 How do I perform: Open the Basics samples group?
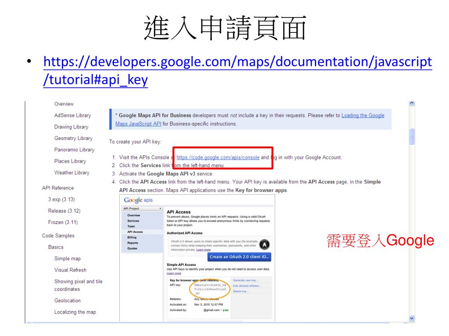pyautogui.click(x=56, y=247)
